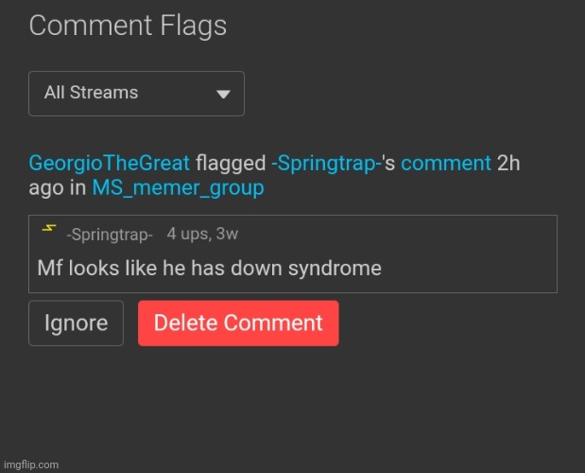This screenshot has height=473, width=585.
Task: Click the '4 ups, 3w' comment metadata
Action: [202, 234]
